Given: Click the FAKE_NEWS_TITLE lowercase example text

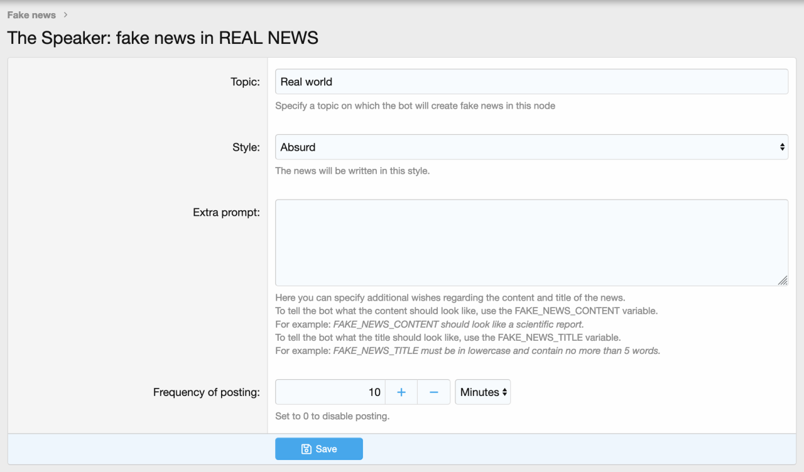Looking at the screenshot, I should (496, 351).
